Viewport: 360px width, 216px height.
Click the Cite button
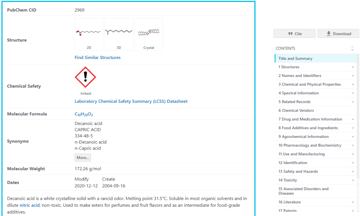(294, 34)
